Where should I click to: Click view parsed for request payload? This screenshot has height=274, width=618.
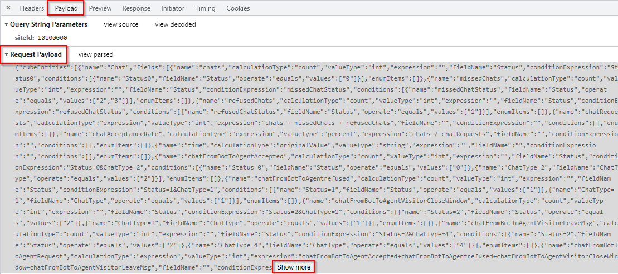click(96, 54)
